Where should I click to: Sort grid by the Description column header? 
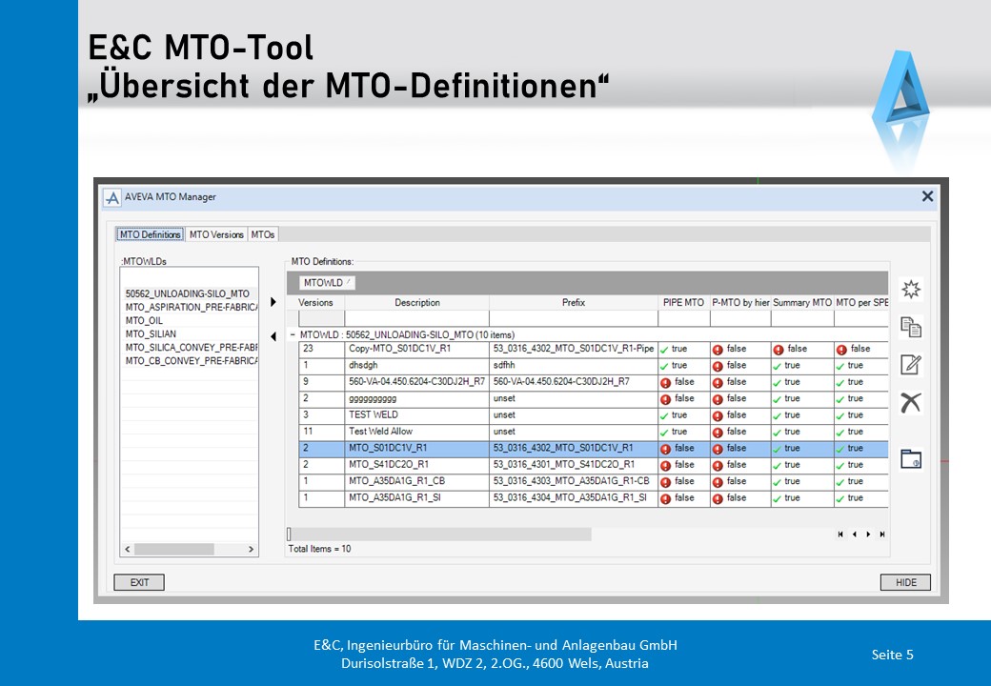416,303
